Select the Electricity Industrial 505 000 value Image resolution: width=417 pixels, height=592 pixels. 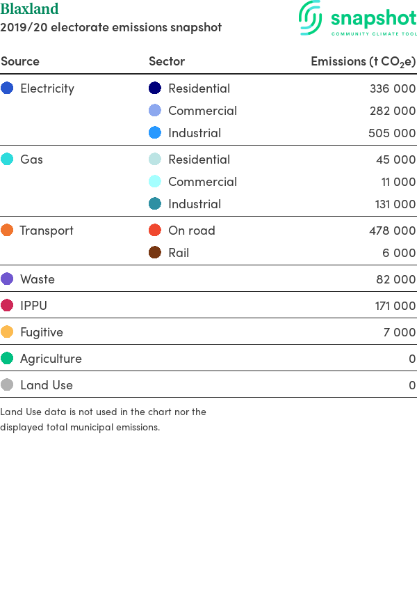[x=392, y=133]
